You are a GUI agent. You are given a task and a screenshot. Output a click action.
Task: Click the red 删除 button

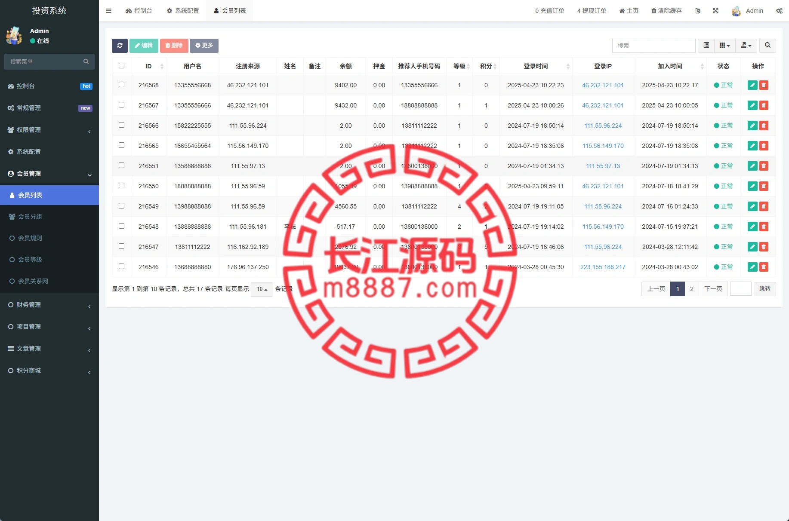[x=174, y=46]
